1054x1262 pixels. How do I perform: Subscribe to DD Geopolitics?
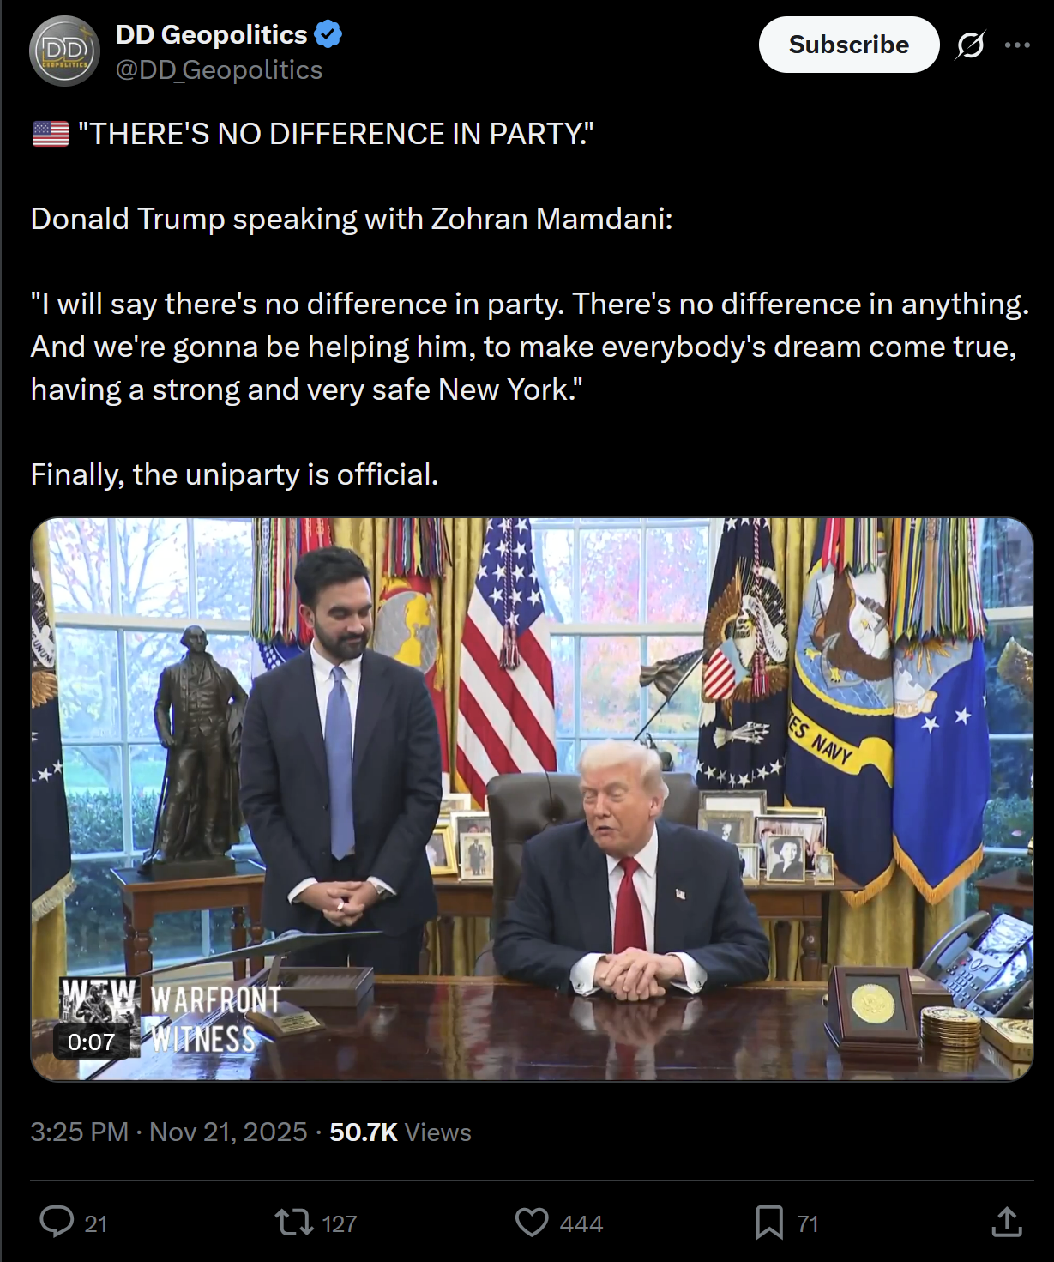coord(849,45)
